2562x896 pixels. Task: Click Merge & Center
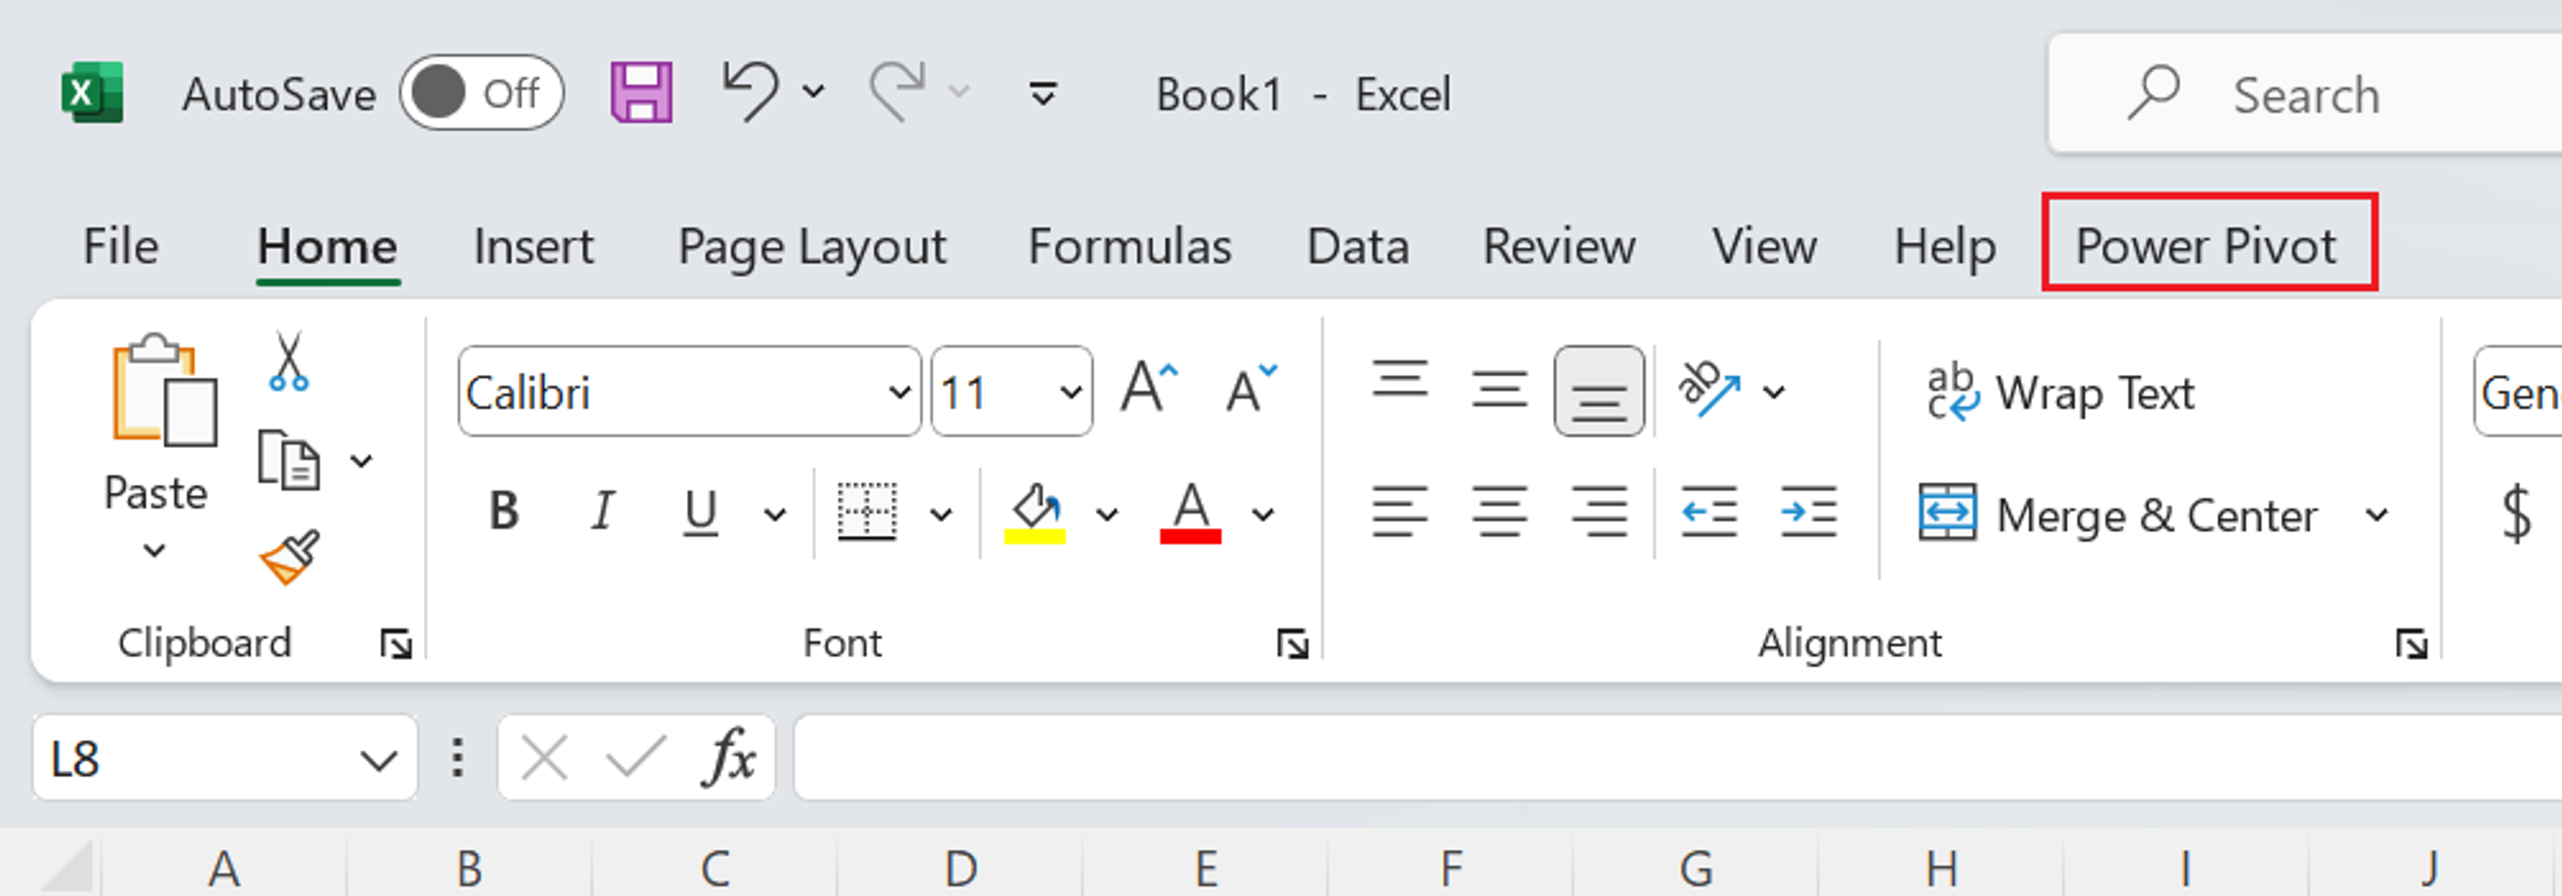[2118, 515]
